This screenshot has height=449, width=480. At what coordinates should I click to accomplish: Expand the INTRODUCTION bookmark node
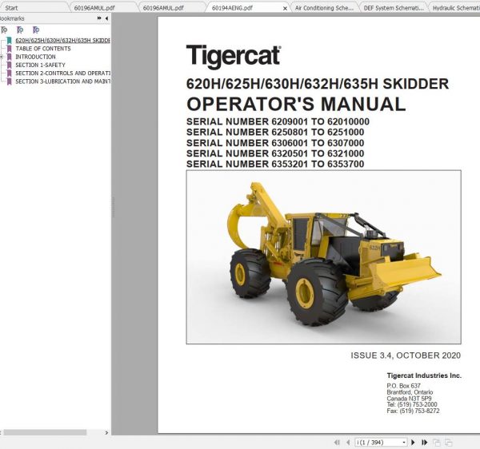[2, 57]
